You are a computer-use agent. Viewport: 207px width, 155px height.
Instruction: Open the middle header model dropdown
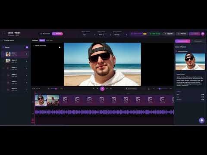[x=104, y=35]
